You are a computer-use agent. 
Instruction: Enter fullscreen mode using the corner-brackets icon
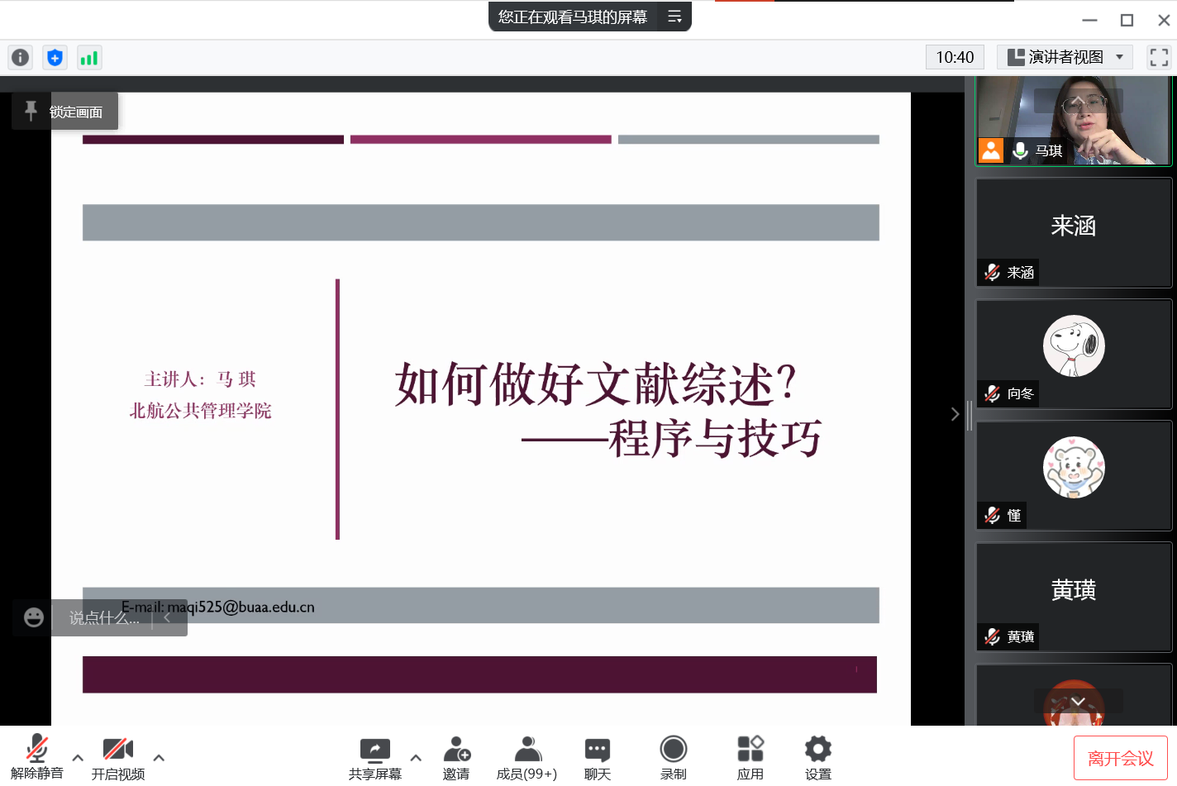pos(1159,57)
